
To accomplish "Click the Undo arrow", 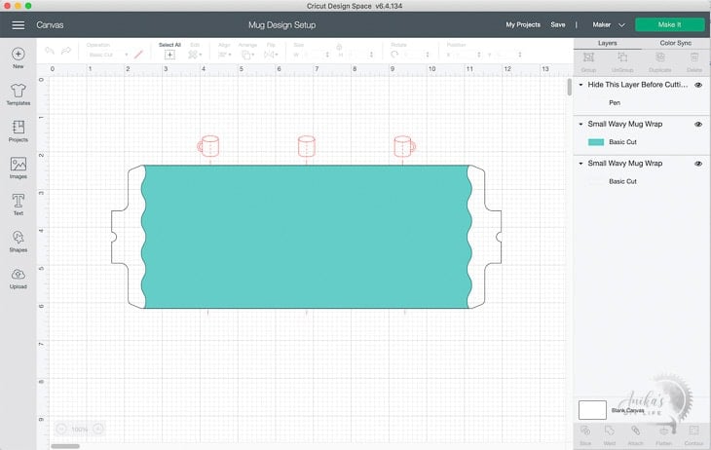I will pyautogui.click(x=50, y=51).
